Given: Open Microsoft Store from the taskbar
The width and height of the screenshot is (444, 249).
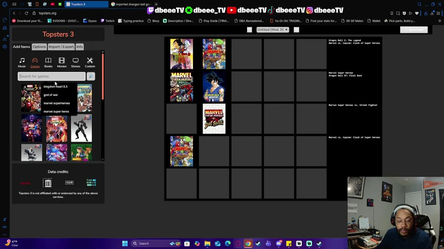Looking at the screenshot, I should [x=187, y=243].
